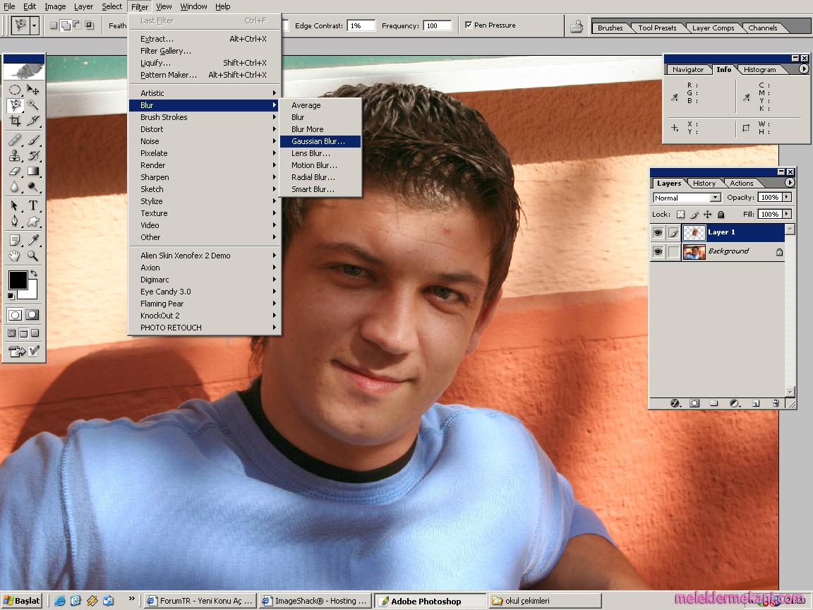Create a new layer from Layers panel
This screenshot has height=610, width=813.
(755, 403)
